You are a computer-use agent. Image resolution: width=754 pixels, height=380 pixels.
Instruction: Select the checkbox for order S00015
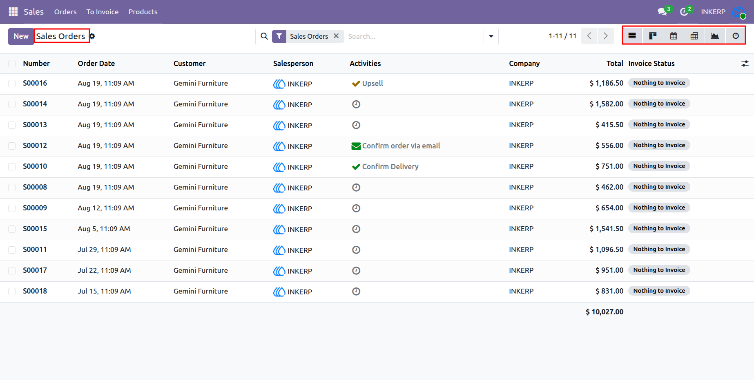(12, 229)
